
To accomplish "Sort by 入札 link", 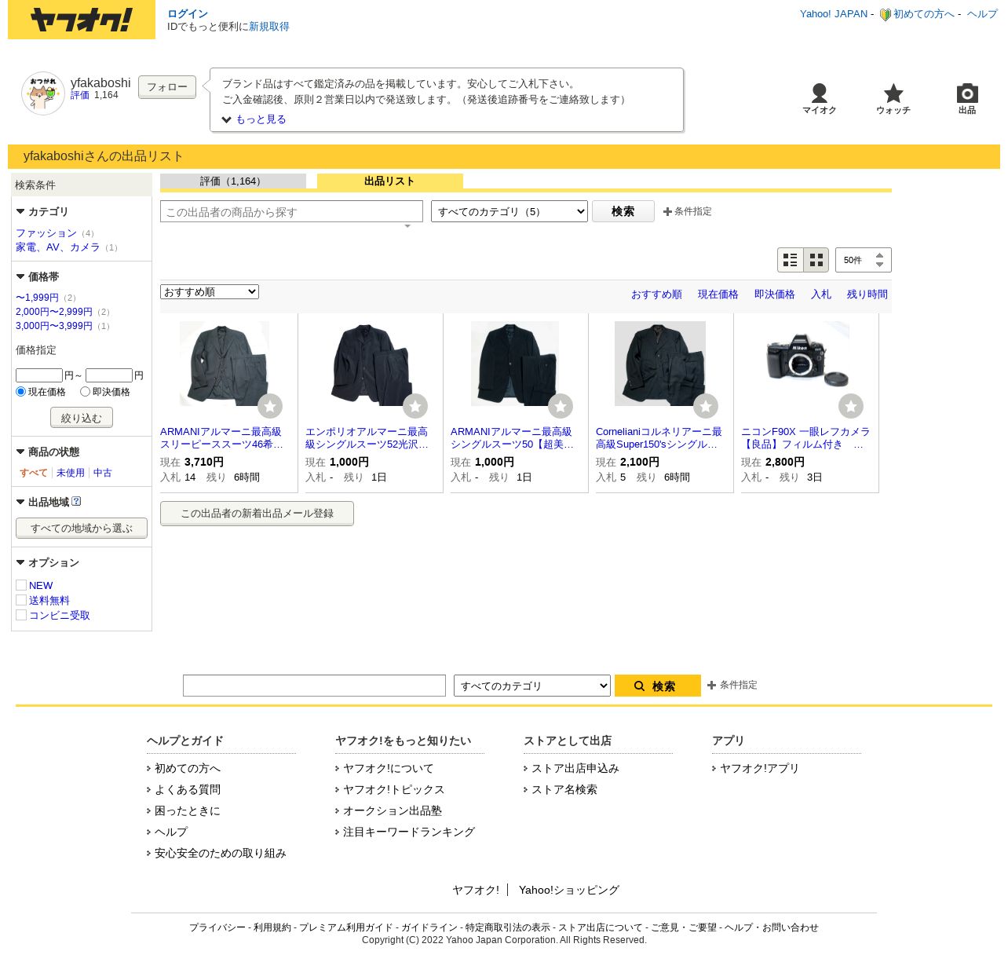I will pos(821,294).
